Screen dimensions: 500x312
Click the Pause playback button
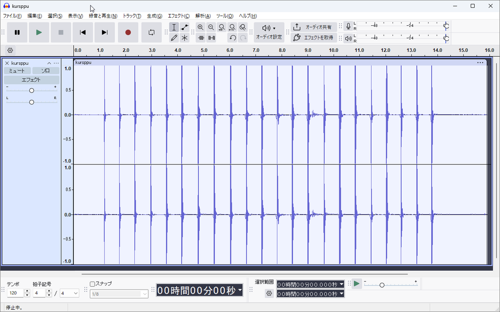tap(17, 32)
